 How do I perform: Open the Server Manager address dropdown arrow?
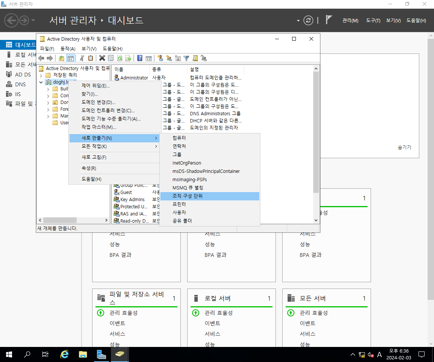[x=298, y=20]
